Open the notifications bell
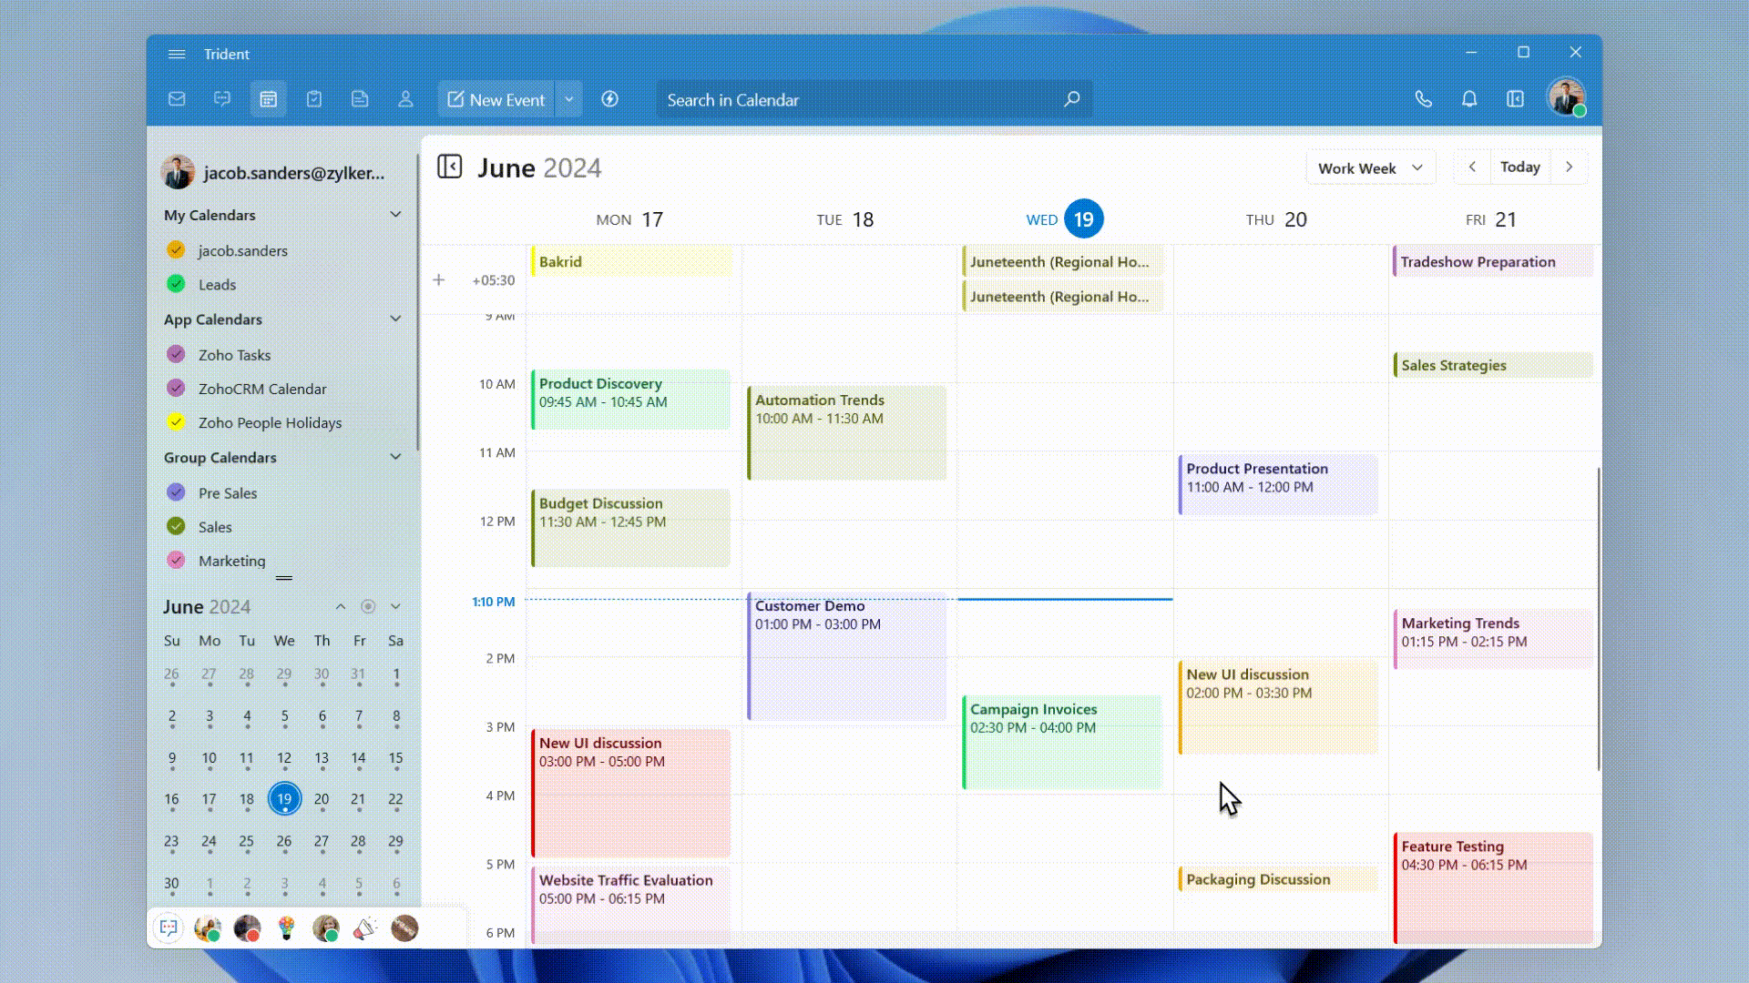This screenshot has height=983, width=1749. click(1469, 99)
